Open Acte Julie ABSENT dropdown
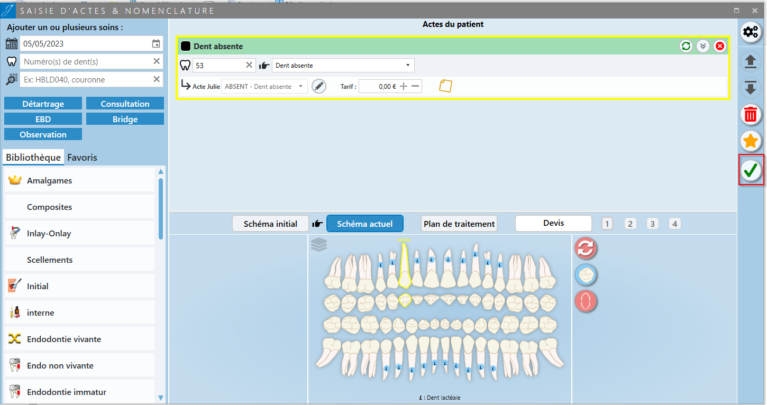This screenshot has height=405, width=767. [264, 86]
